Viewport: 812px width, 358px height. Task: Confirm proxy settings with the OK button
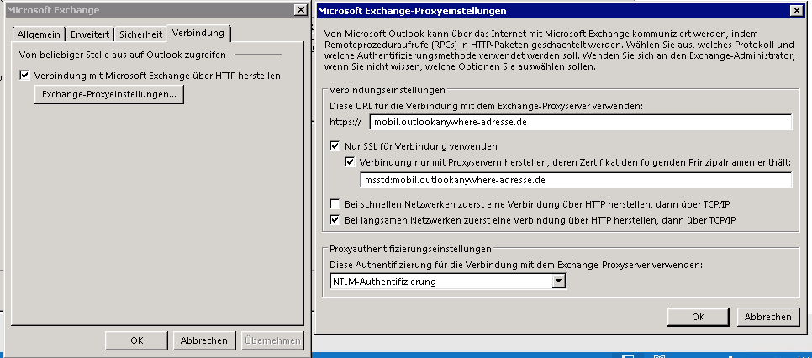(x=698, y=317)
